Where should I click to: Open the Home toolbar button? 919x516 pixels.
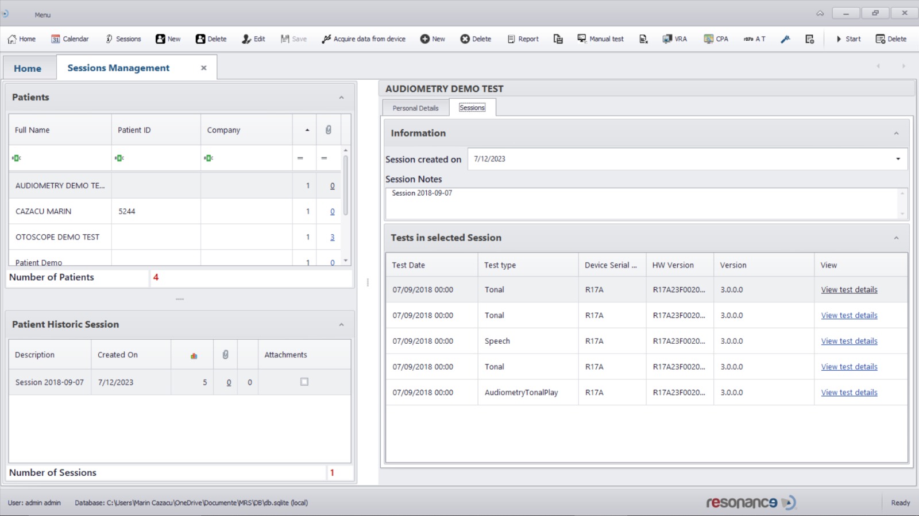click(21, 39)
